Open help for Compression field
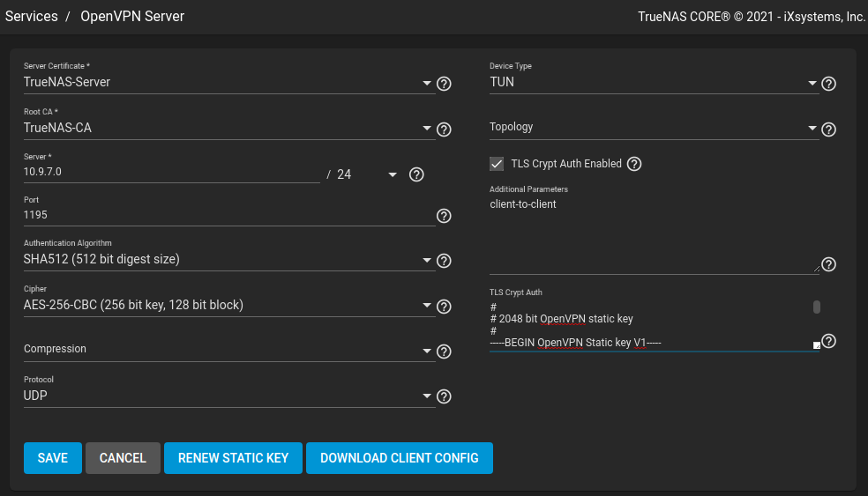868x496 pixels. 444,352
